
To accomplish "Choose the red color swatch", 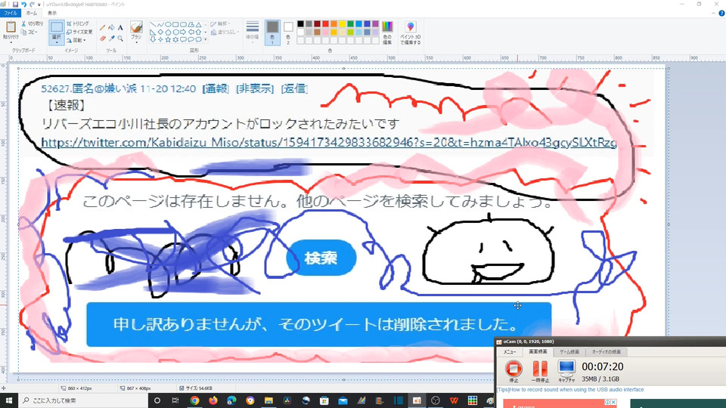I will pyautogui.click(x=325, y=24).
